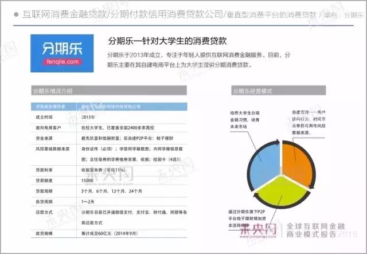Click the breadcrumb 互联网消费金融贷款 in the slide title
This screenshot has height=254, width=367.
point(64,14)
